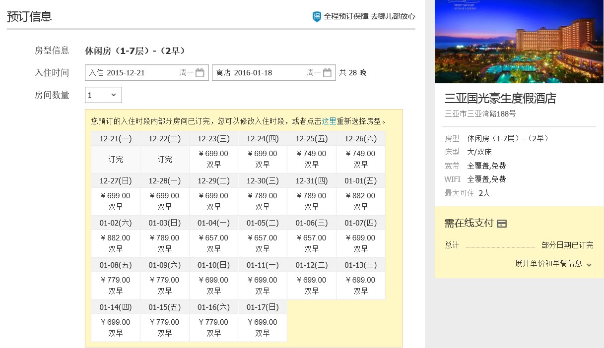Click the online payment card icon
This screenshot has width=604, height=348.
[502, 224]
